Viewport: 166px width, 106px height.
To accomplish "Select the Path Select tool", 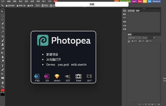I will 3,74.
